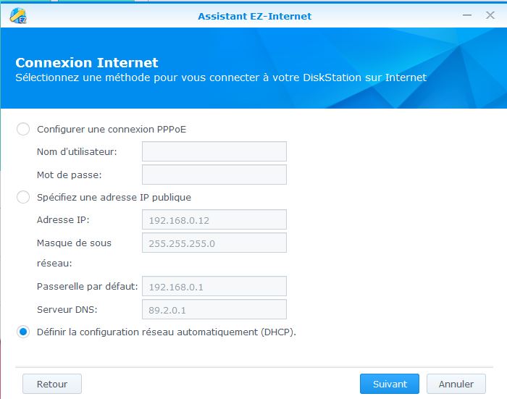The height and width of the screenshot is (399, 507).
Task: Click into the Mot de passe input box
Action: [x=214, y=175]
